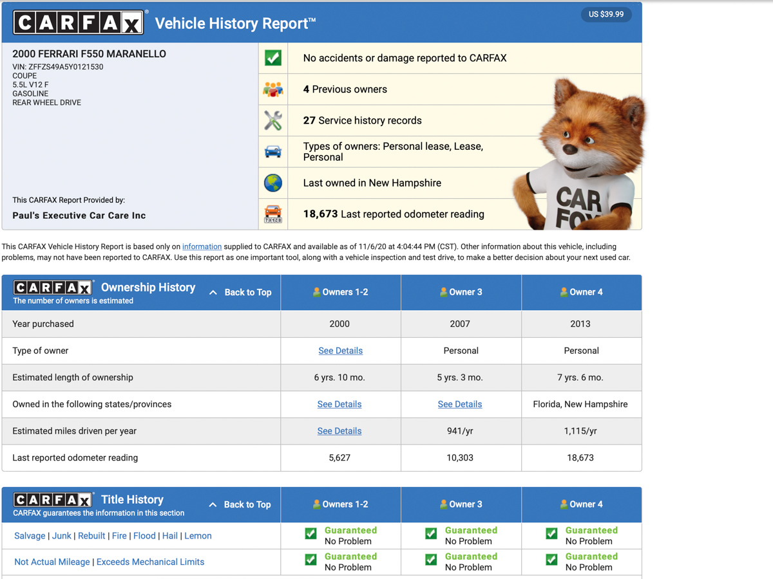This screenshot has height=579, width=773.
Task: Click Back to Top in Ownership History
Action: [x=240, y=292]
